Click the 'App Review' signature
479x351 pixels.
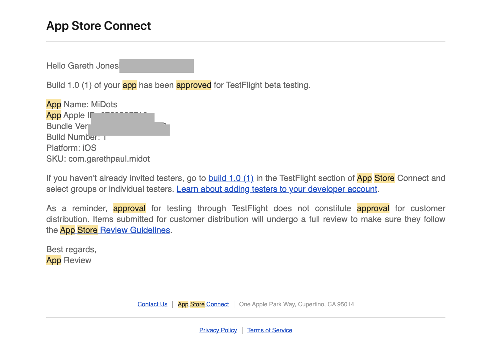[69, 260]
